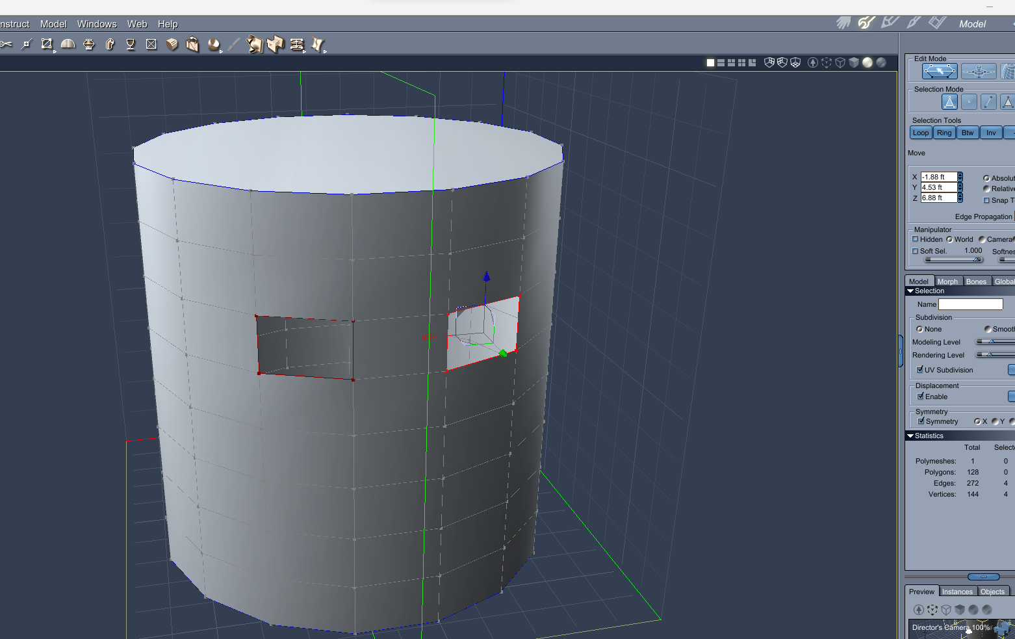Choose the edge selection mode icon

[x=988, y=102]
